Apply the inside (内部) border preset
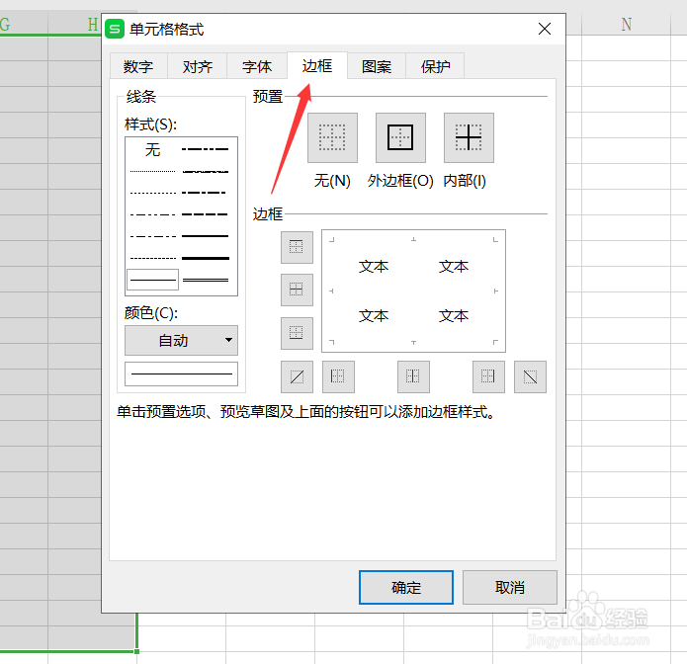Viewport: 687px width, 664px height. (469, 137)
